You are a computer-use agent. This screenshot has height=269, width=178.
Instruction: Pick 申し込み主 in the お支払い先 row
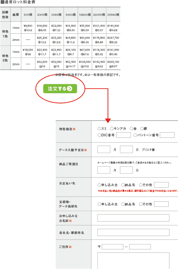(99, 185)
